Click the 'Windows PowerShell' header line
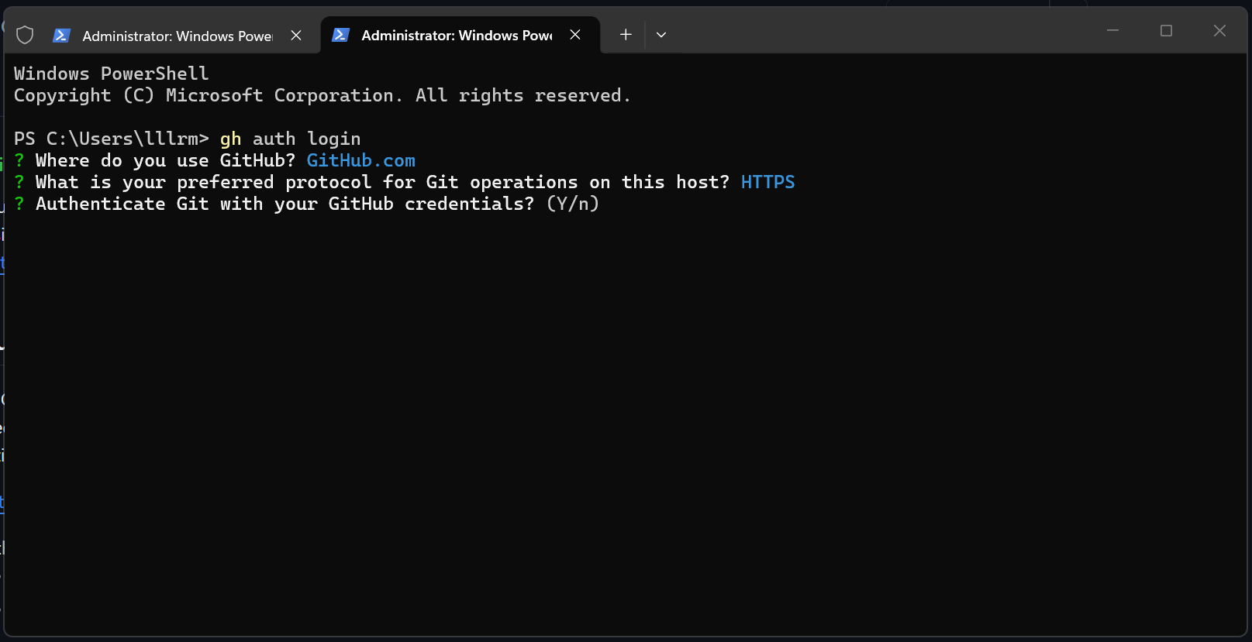Screen dimensions: 1252x642 tap(112, 74)
